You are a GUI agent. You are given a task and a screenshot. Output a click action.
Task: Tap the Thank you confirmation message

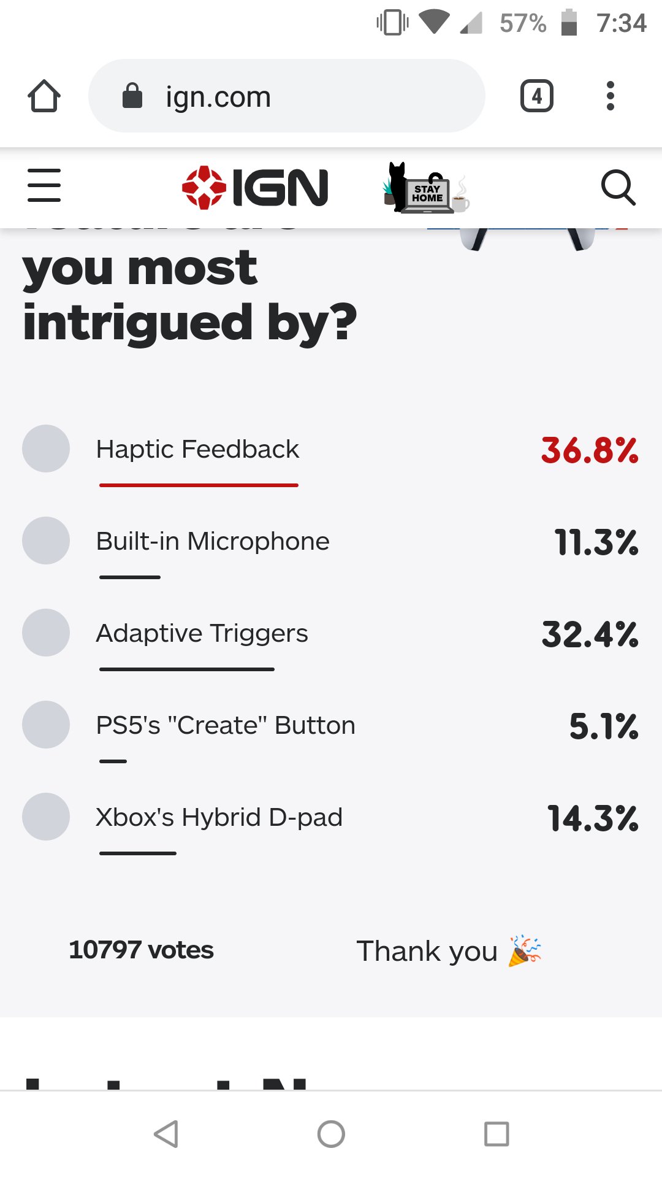click(451, 951)
